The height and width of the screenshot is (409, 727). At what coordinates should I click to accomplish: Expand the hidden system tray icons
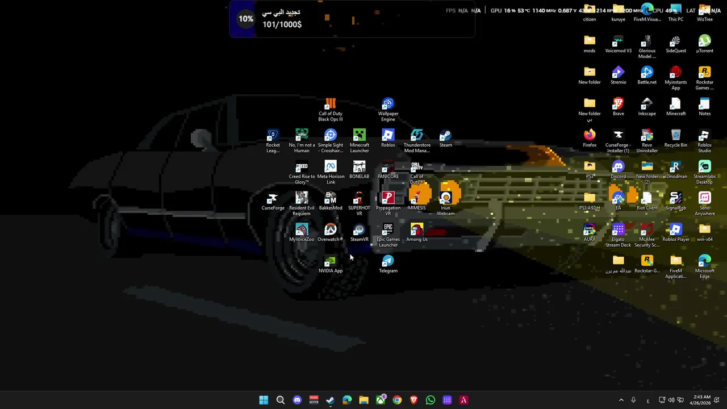click(621, 400)
